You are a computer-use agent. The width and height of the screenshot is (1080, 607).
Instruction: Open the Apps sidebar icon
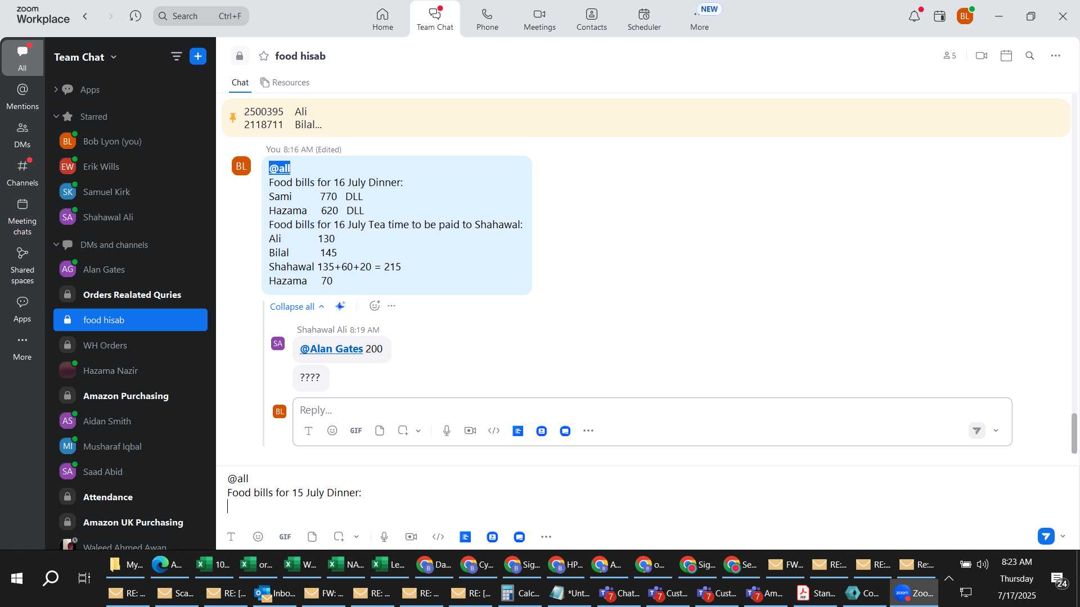pyautogui.click(x=22, y=309)
